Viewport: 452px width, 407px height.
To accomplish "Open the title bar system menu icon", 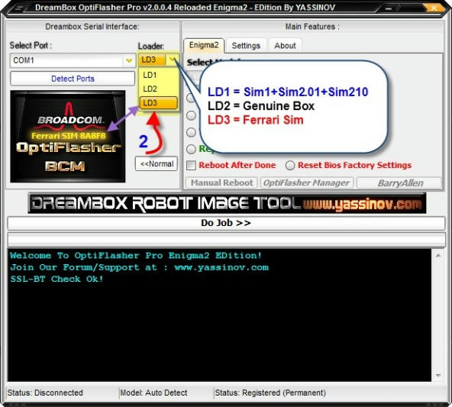I will point(18,8).
